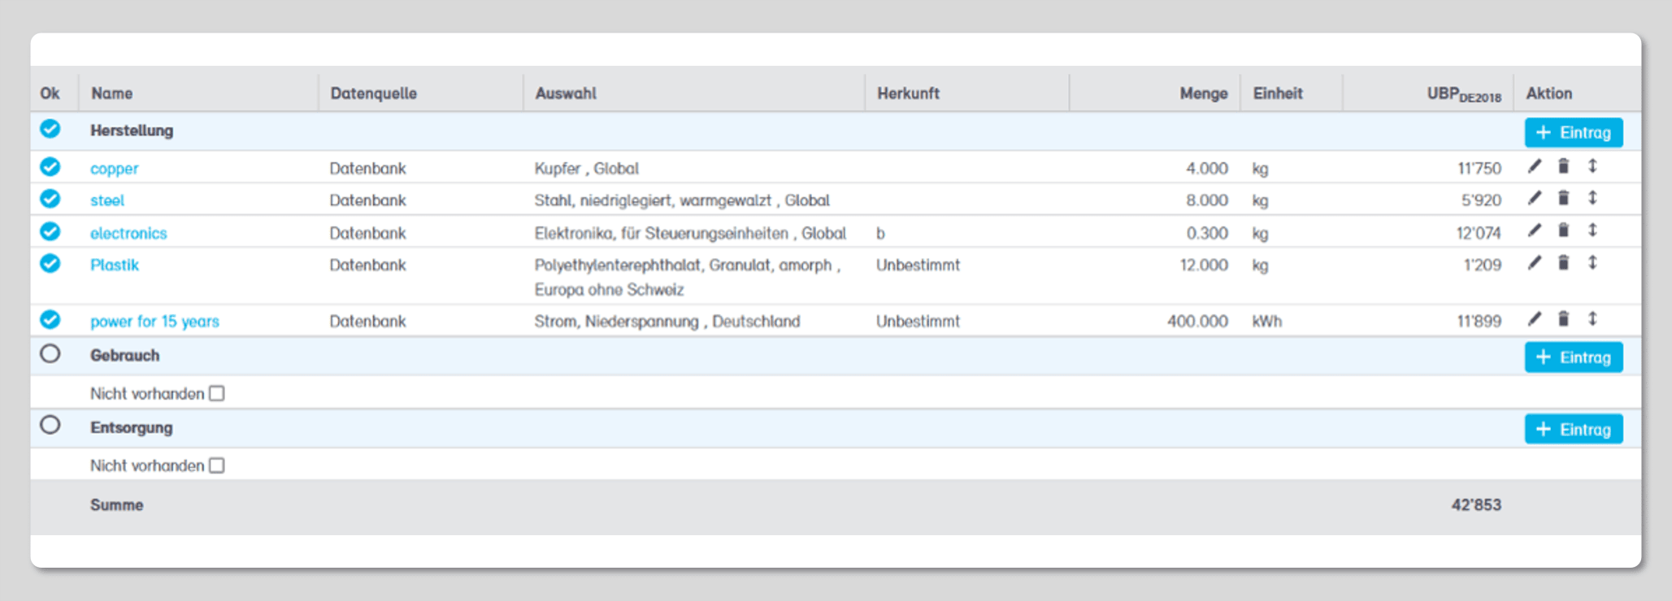Click the move arrows icon for steel
The image size is (1672, 601).
tap(1592, 198)
